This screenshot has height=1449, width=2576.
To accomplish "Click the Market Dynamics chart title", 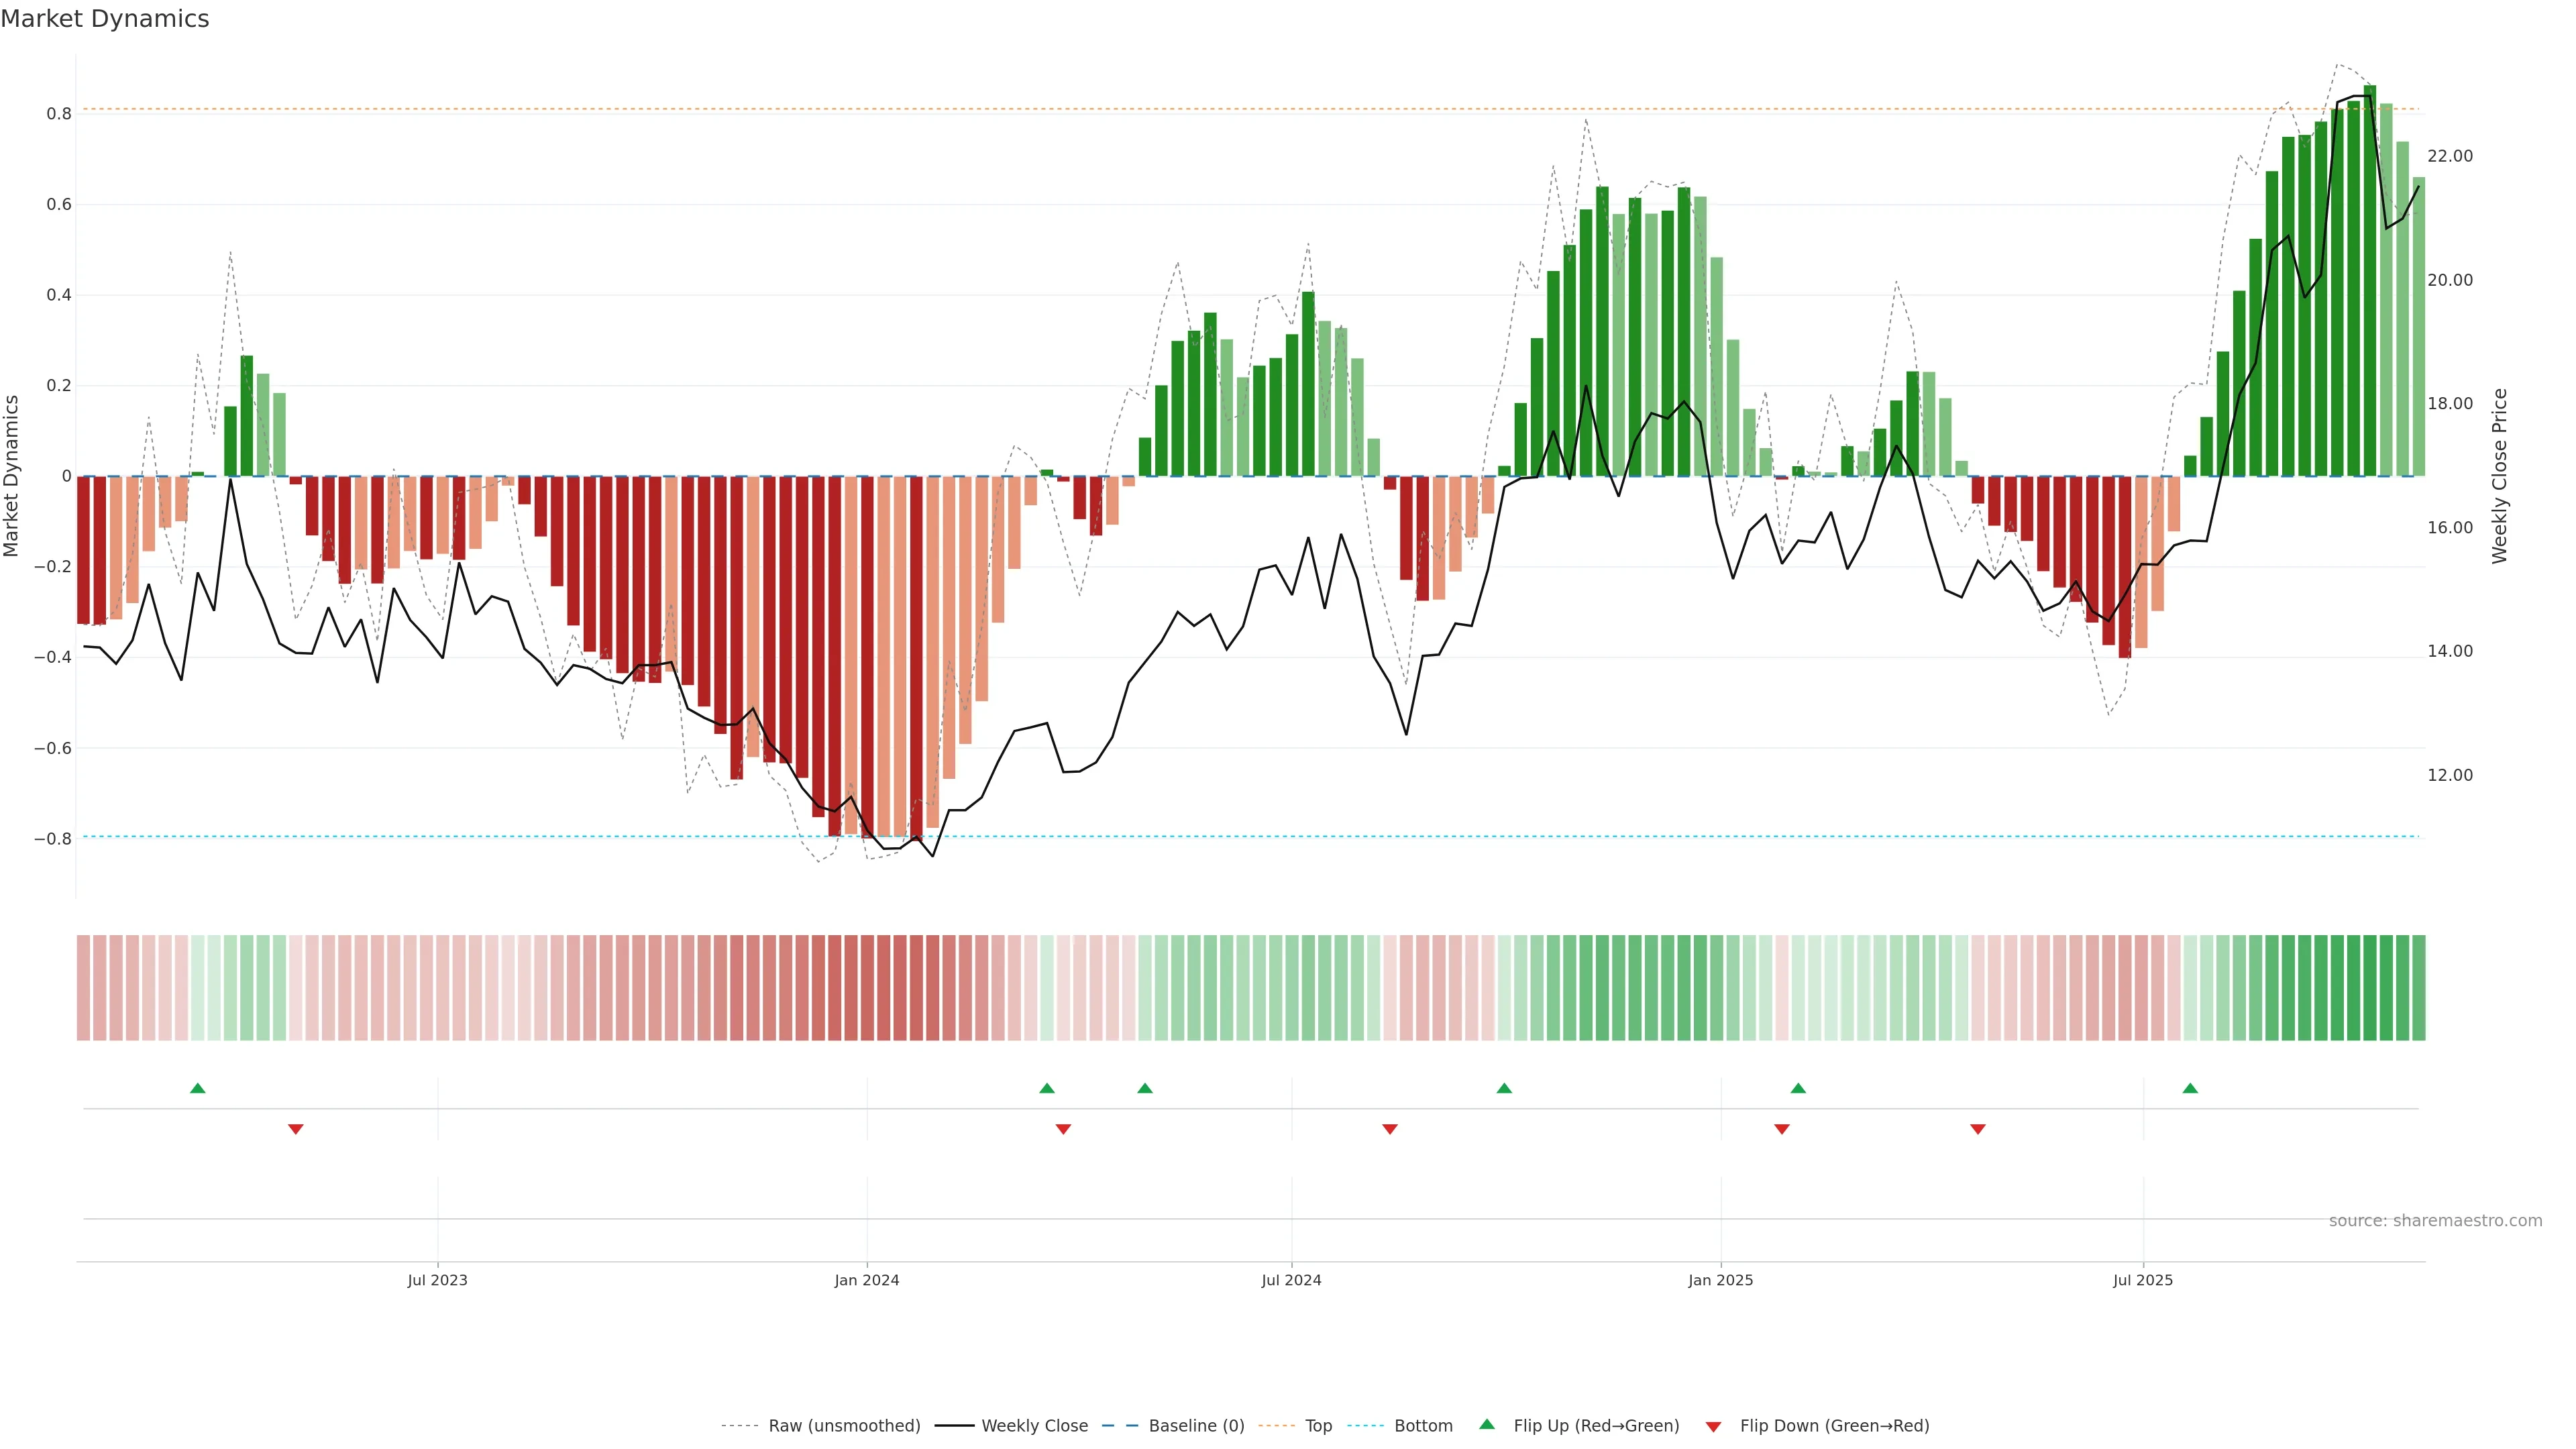I will pos(105,19).
